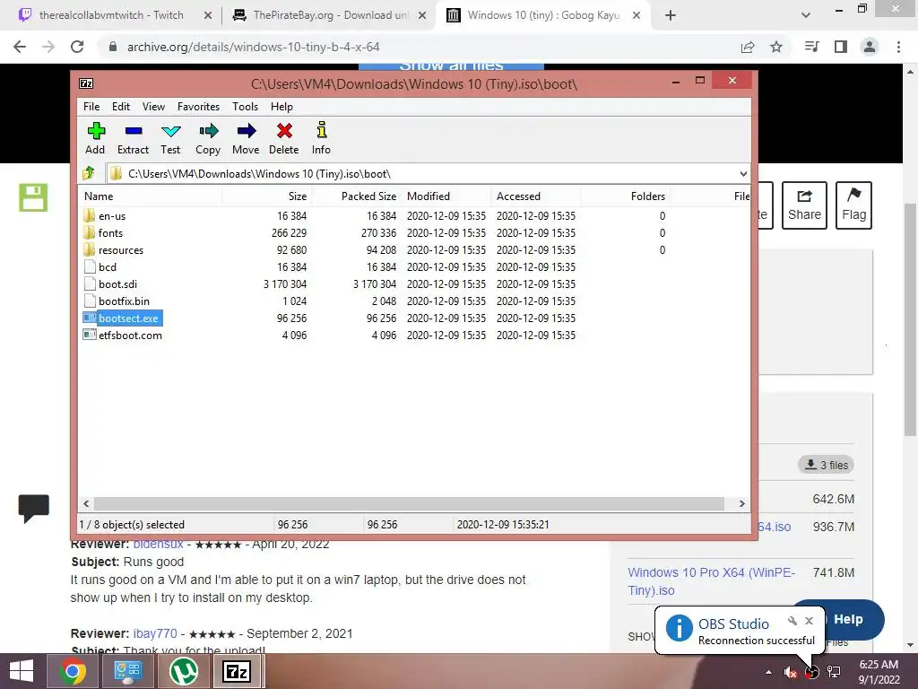Sort by the Name column header
Image resolution: width=918 pixels, height=689 pixels.
click(x=150, y=196)
